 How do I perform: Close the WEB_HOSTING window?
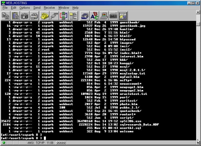coord(198,3)
